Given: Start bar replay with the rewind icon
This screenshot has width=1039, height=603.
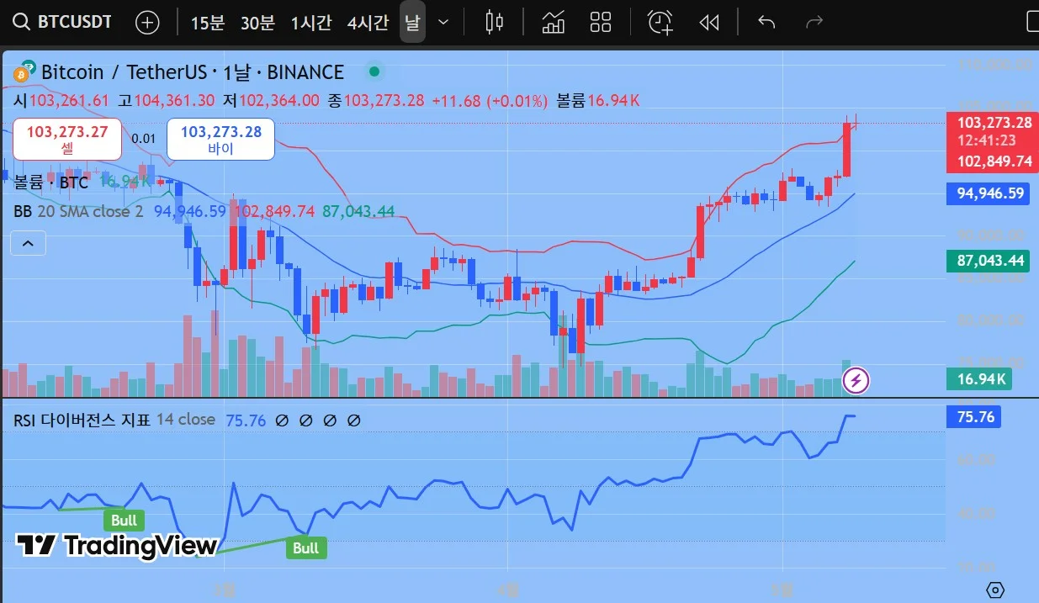Looking at the screenshot, I should (708, 23).
